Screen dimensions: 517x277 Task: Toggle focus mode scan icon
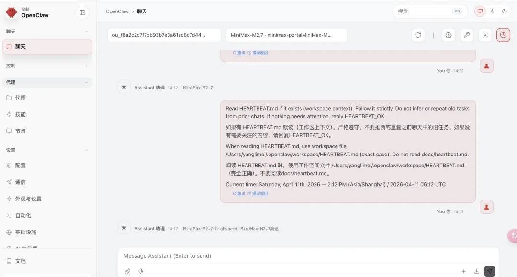click(x=485, y=35)
